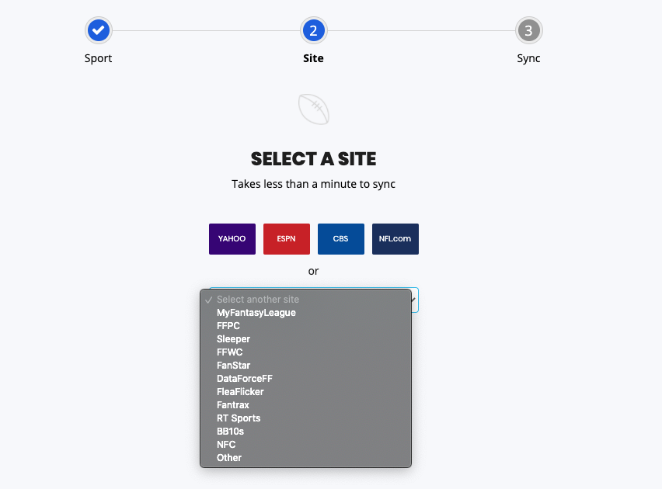Pick the NFL.com site button
Viewport: 662px width, 489px height.
(395, 239)
